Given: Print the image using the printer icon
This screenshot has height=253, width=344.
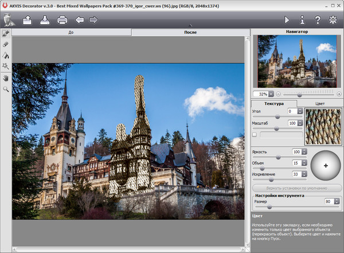Looking at the screenshot, I should (62, 21).
